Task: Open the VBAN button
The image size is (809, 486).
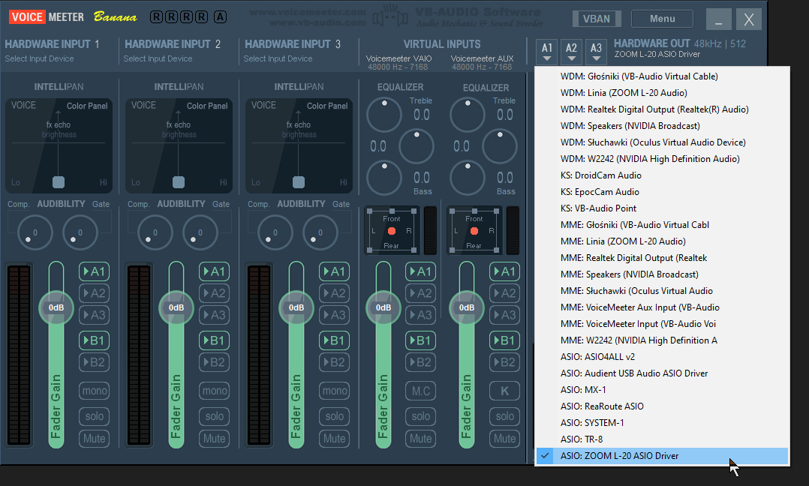Action: [x=597, y=19]
